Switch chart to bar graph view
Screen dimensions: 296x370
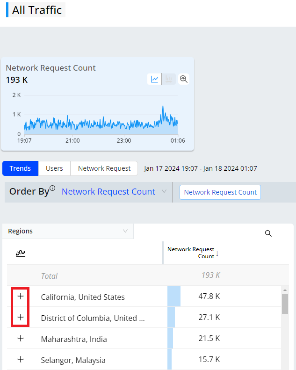click(x=169, y=79)
